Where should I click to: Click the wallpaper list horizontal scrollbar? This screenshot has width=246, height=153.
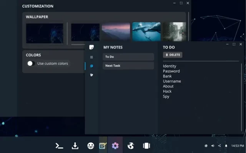pyautogui.click(x=85, y=44)
